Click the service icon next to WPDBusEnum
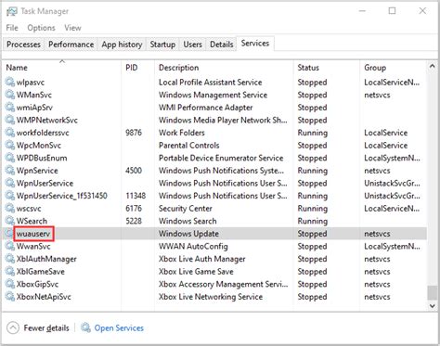Screen dimensions: 440x346 pos(10,158)
